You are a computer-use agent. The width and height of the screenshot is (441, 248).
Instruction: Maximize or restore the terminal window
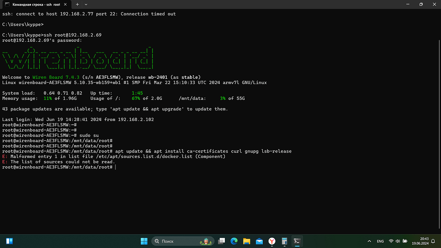coord(421,4)
